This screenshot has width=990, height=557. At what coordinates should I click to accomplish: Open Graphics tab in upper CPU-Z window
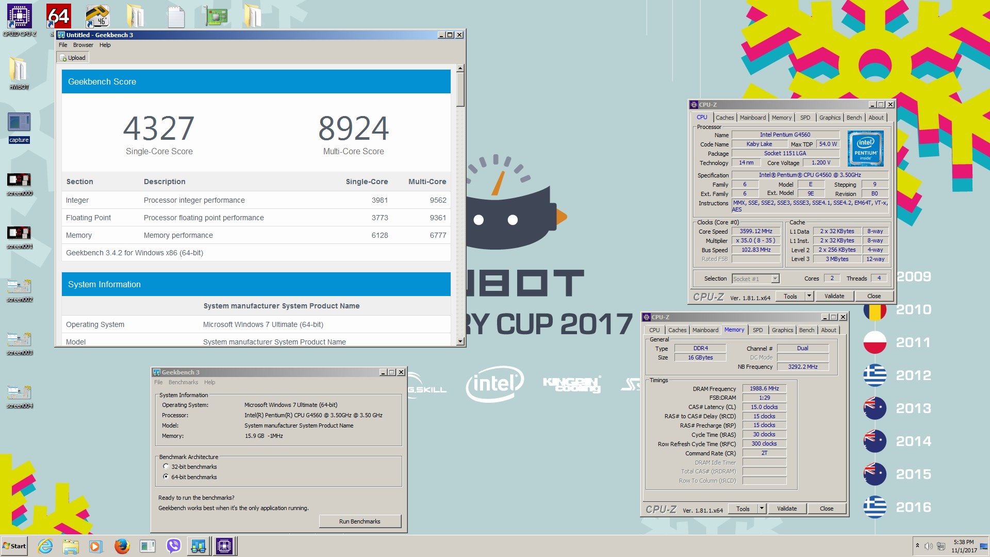coord(830,118)
